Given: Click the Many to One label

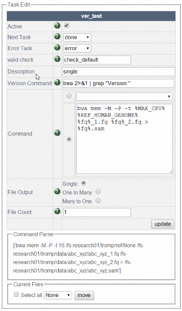Looking at the screenshot, I should pos(77,201).
